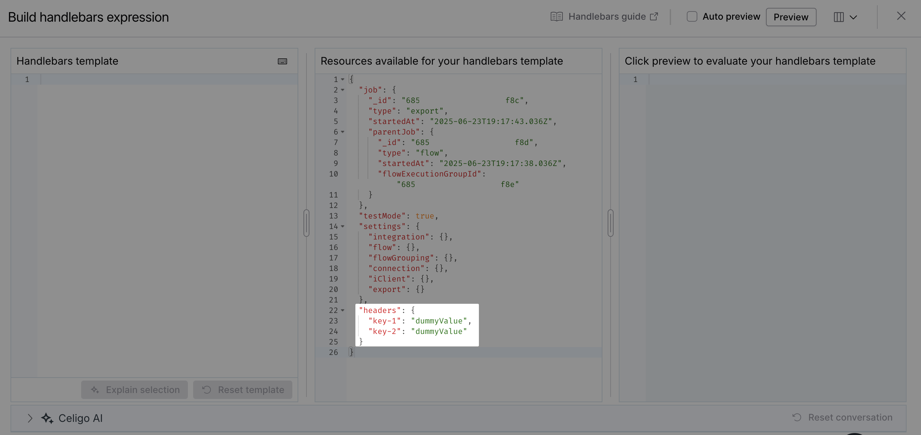
Task: Click the Celigo AI sparkle icon
Action: (47, 418)
